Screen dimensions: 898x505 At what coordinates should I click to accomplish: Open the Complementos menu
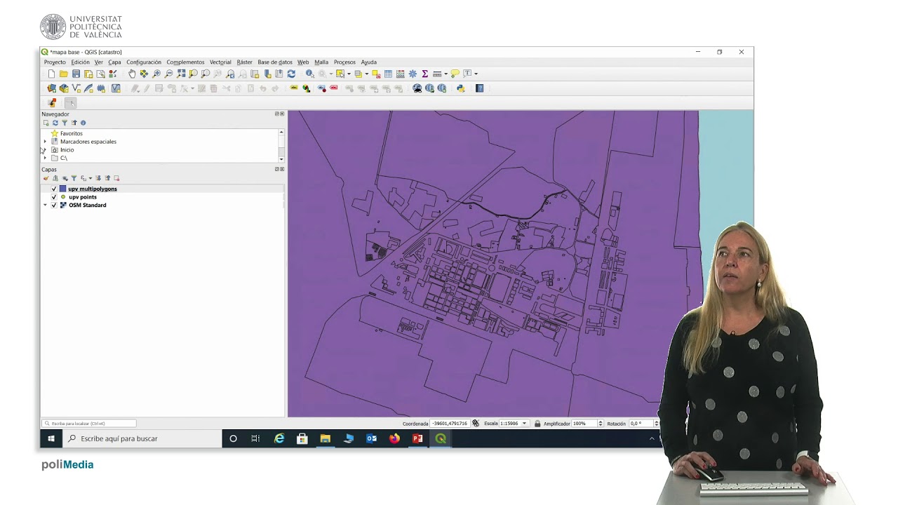point(185,62)
